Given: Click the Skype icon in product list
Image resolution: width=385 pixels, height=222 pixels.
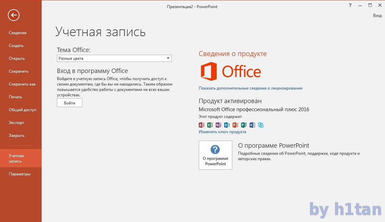Looking at the screenshot, I should click(x=261, y=125).
